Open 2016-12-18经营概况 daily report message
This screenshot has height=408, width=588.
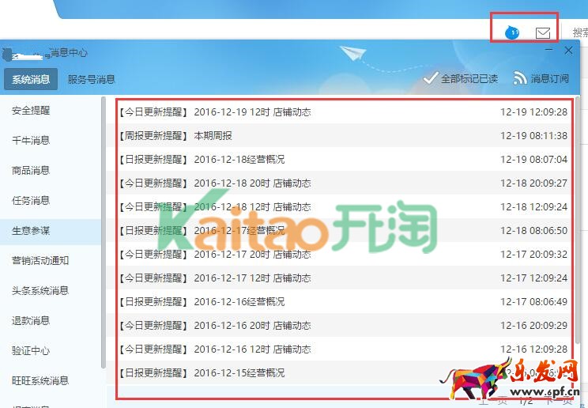pos(239,160)
